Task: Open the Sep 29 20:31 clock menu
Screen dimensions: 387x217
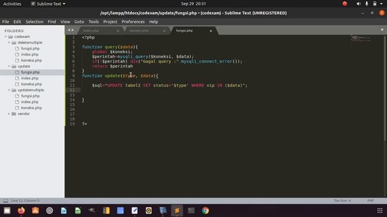Action: (x=193, y=4)
